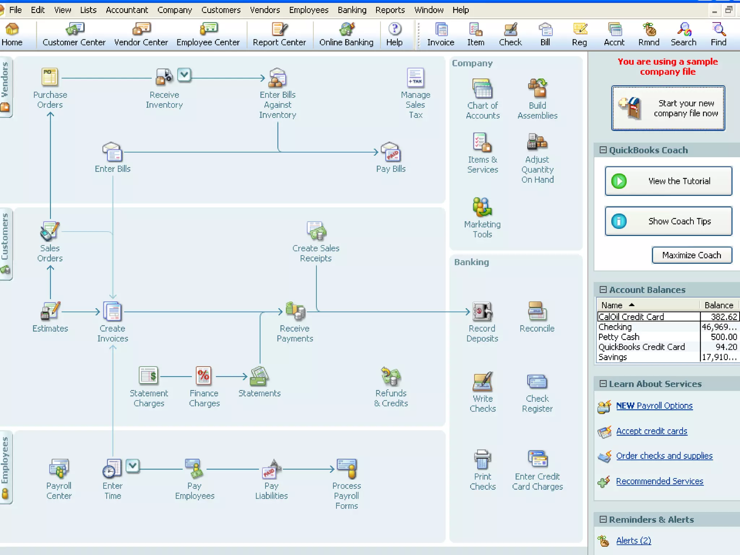
Task: Open Finance Charges icon
Action: coord(203,376)
